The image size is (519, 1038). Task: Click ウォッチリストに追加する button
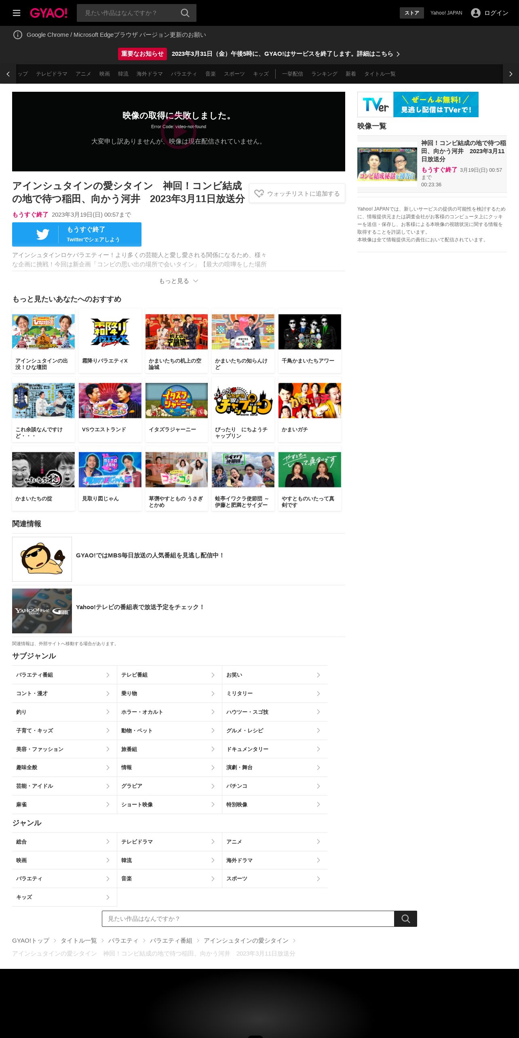297,194
